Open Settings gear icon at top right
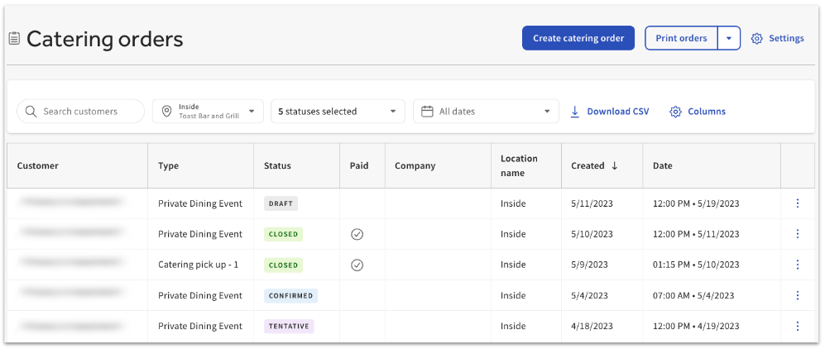 [756, 39]
